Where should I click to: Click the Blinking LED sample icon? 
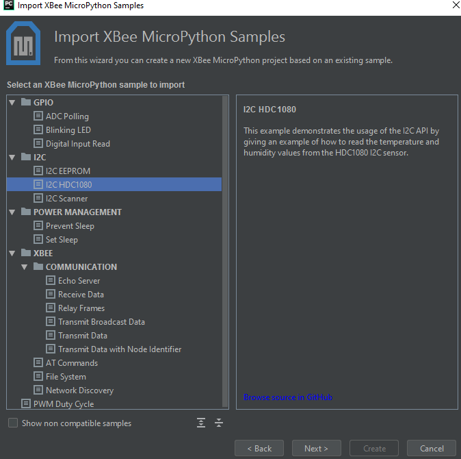coord(38,129)
